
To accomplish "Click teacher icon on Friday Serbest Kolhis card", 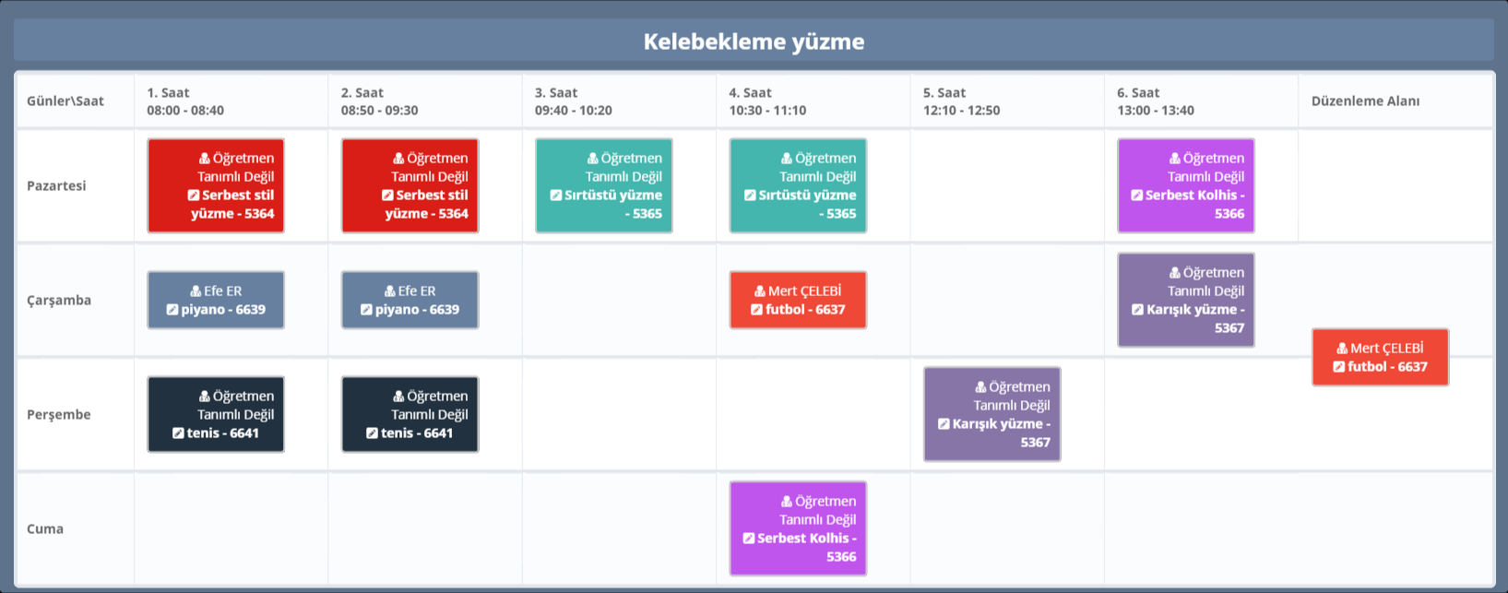I will [787, 502].
